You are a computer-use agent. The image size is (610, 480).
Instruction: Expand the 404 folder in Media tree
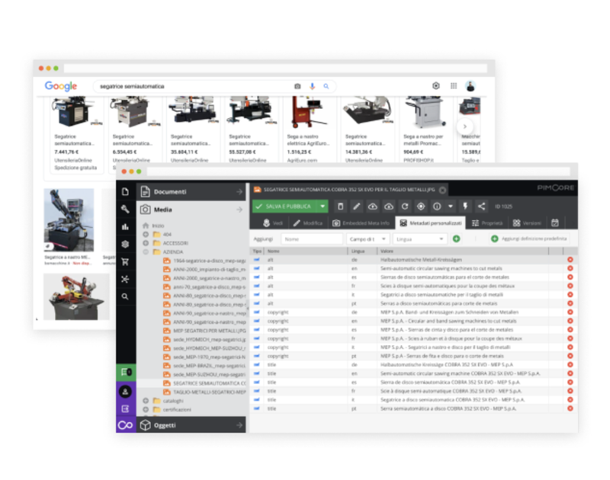pyautogui.click(x=146, y=235)
